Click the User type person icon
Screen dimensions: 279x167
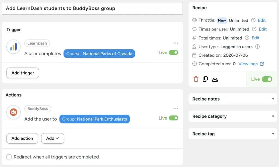pos(194,47)
